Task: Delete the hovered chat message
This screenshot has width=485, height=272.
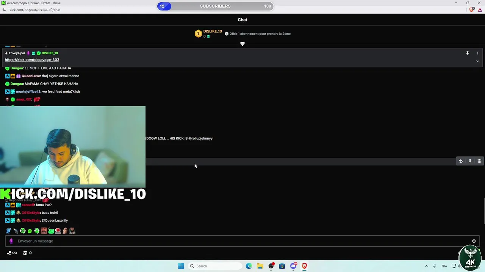Action: (479, 161)
